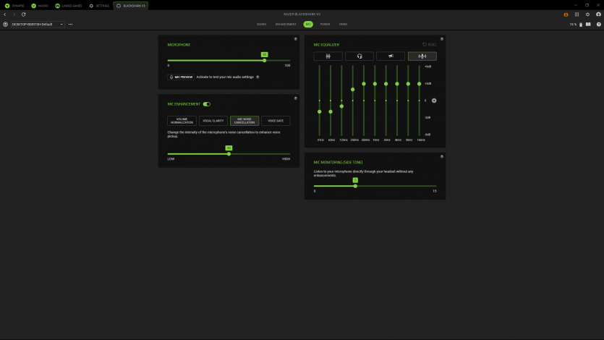Select Volume Normalization enhancement option
The height and width of the screenshot is (340, 604).
[182, 121]
